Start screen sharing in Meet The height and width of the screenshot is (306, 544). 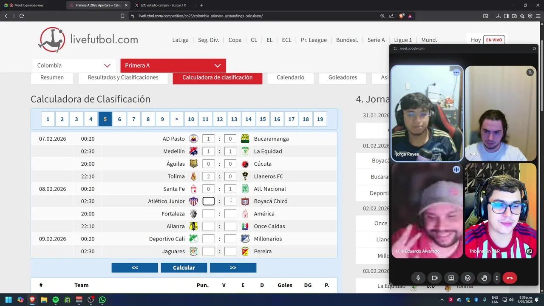(x=451, y=278)
